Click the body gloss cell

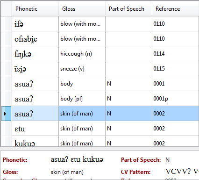pyautogui.click(x=82, y=84)
